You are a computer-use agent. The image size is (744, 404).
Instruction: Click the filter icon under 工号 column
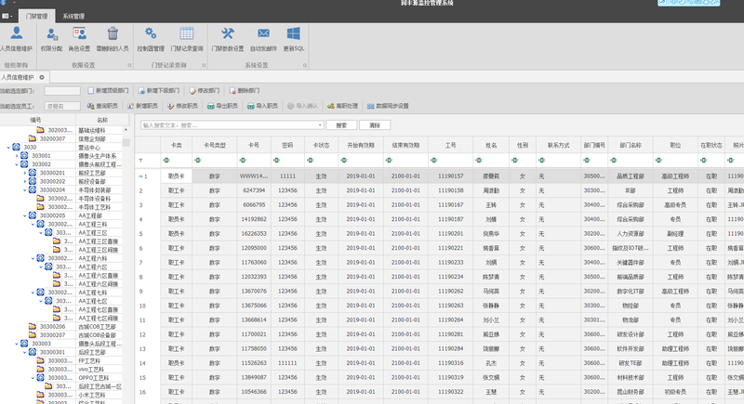coord(434,161)
